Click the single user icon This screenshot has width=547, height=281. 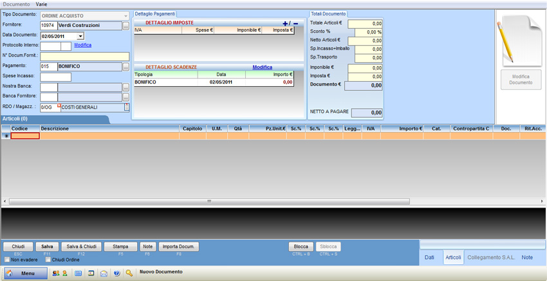[65, 273]
